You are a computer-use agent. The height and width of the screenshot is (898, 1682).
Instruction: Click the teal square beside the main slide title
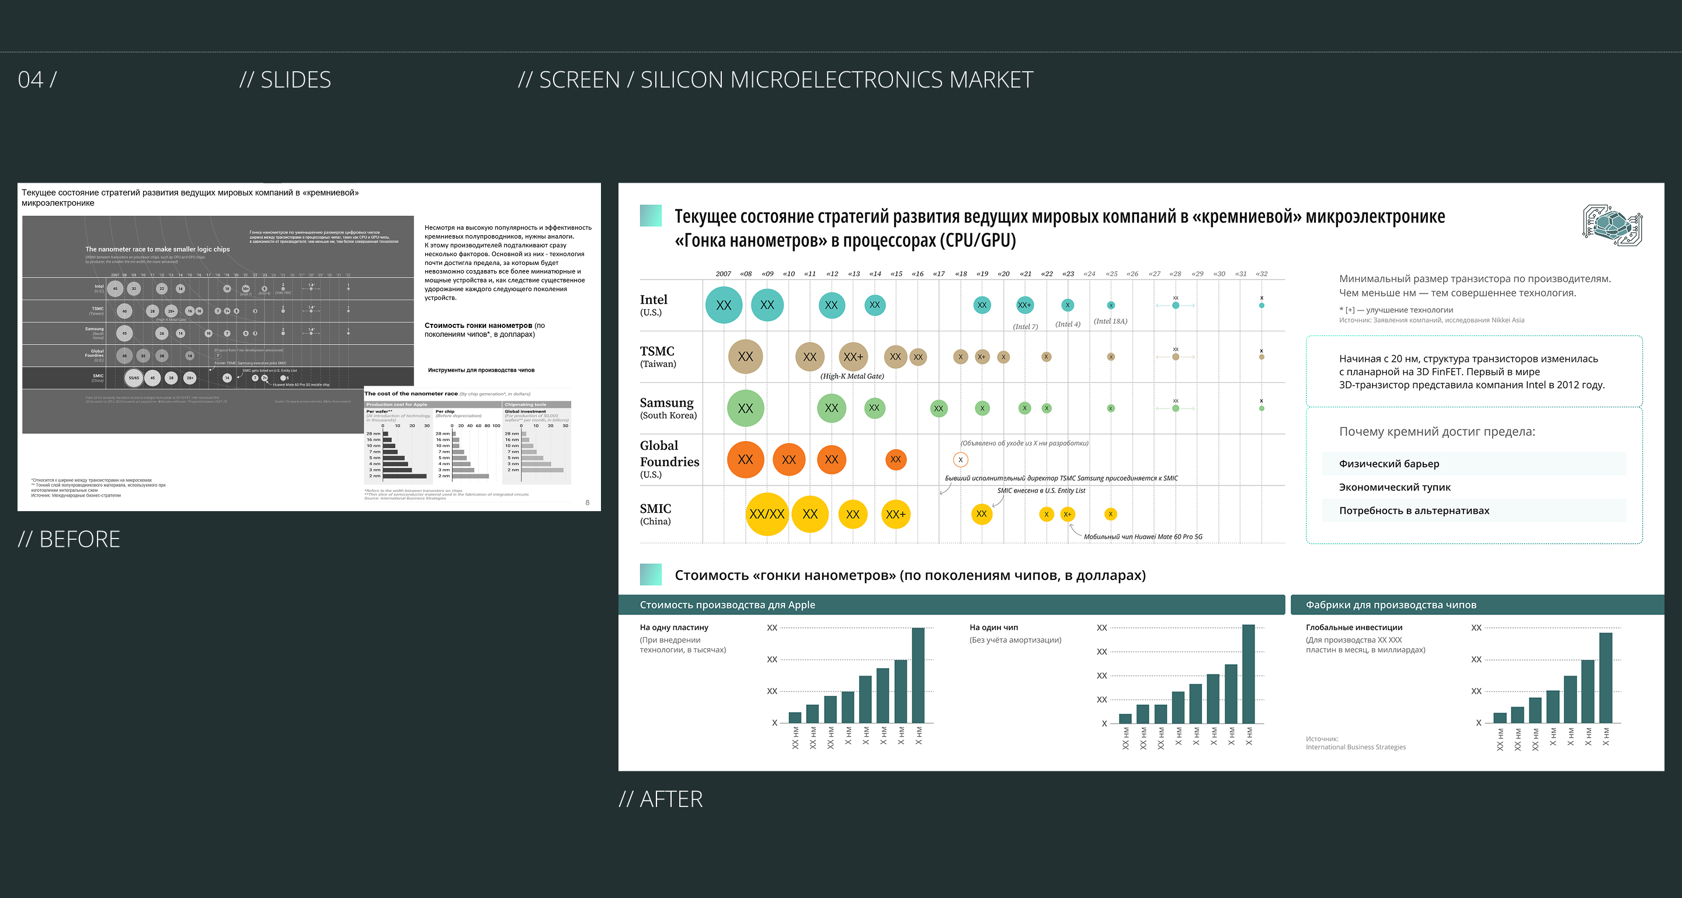pos(651,216)
